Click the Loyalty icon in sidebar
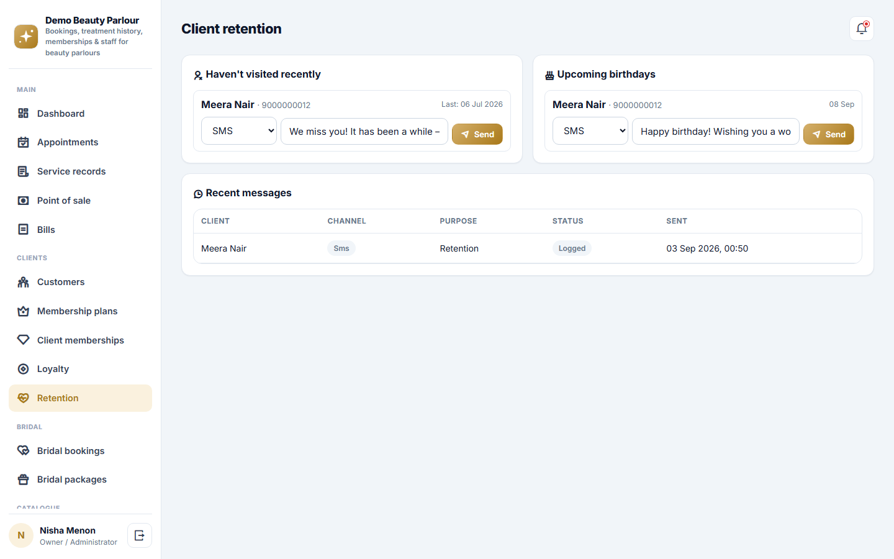 pyautogui.click(x=24, y=369)
